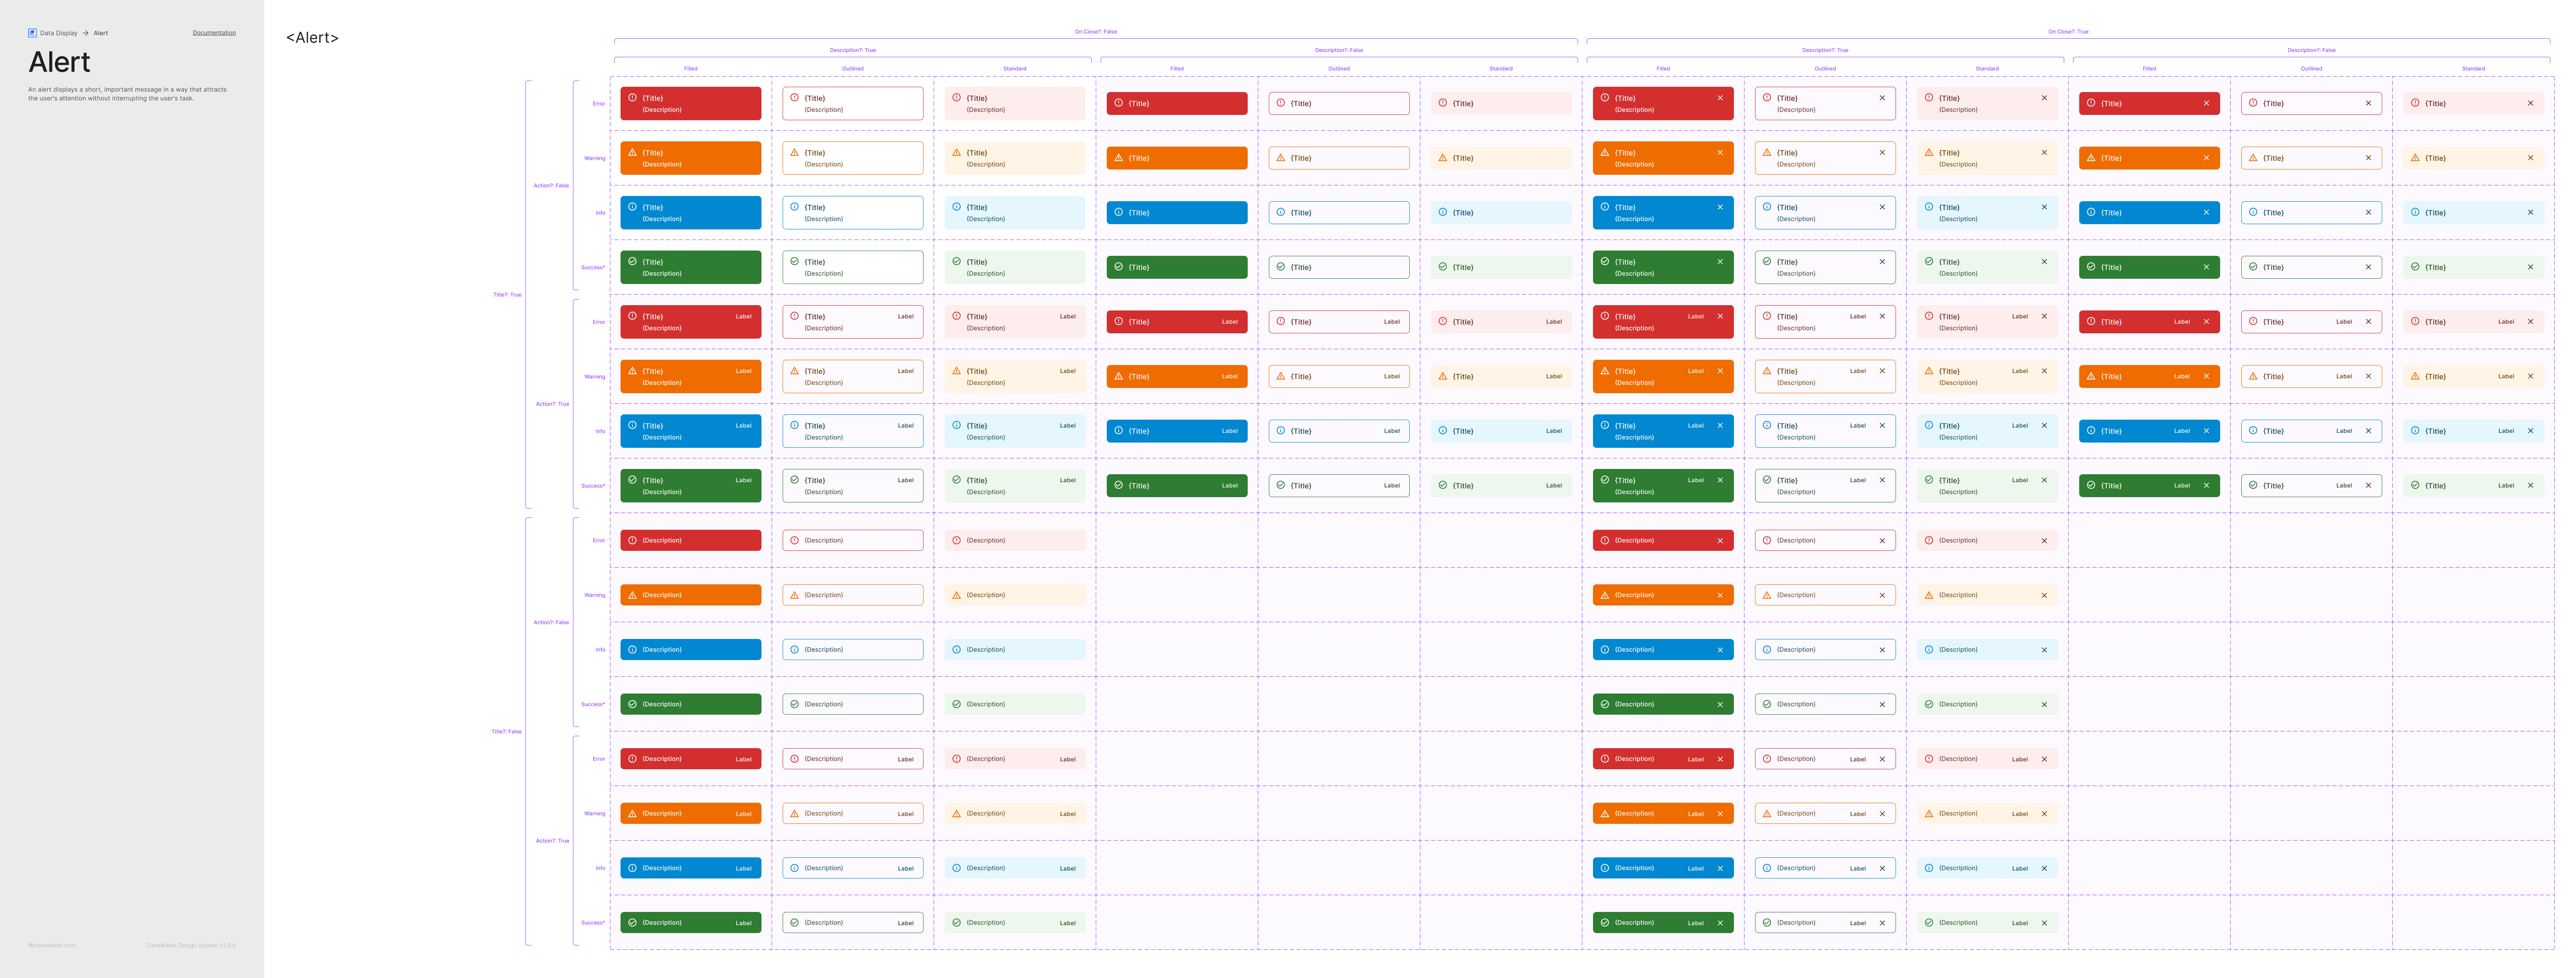Select the "On Close?: False" group label
The image size is (2576, 978).
(1096, 32)
